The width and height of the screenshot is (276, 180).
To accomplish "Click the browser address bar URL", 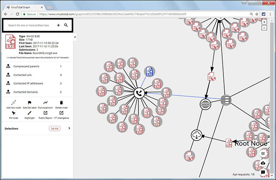I will coord(113,14).
